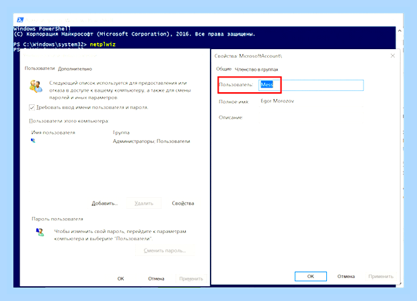
Task: Click Отмена in the properties dialog
Action: coord(346,277)
